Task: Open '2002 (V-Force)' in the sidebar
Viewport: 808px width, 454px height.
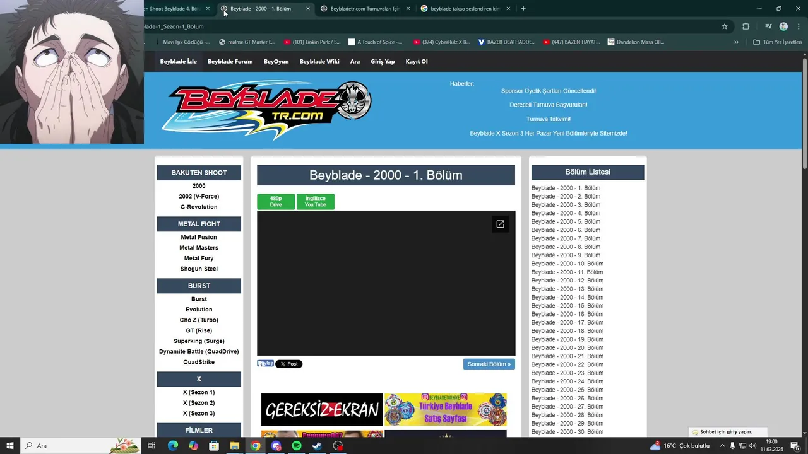Action: pyautogui.click(x=199, y=197)
